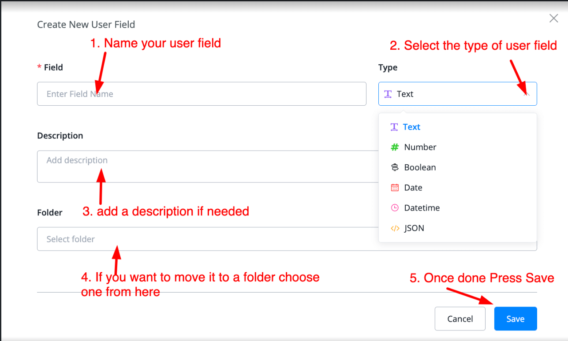Image resolution: width=568 pixels, height=341 pixels.
Task: Click the red calendar Date icon
Action: pos(395,188)
